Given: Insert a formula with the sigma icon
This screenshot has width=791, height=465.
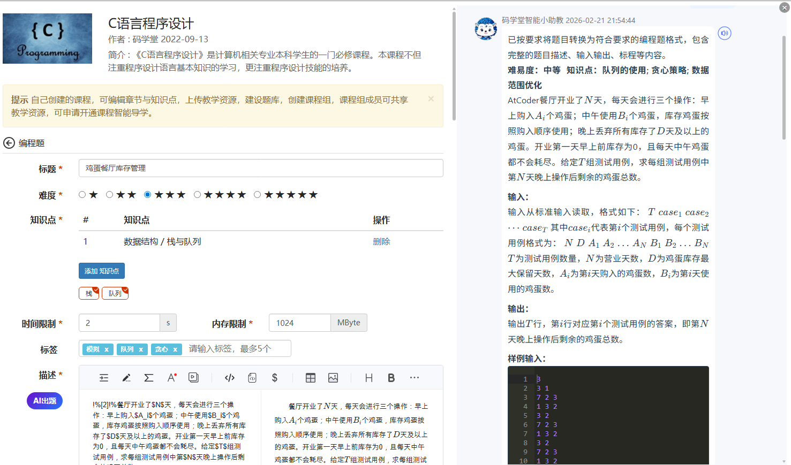Looking at the screenshot, I should click(149, 378).
